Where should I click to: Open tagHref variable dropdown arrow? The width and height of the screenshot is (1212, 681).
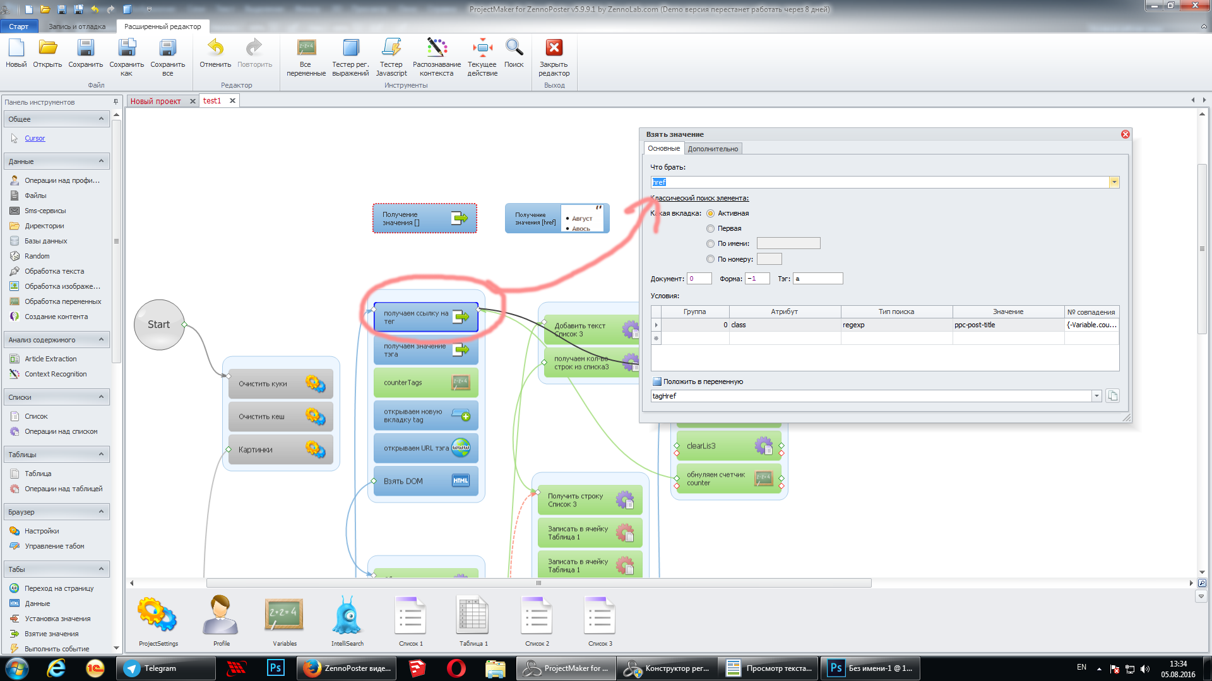(x=1096, y=396)
